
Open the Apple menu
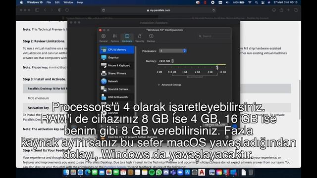tap(22, 2)
